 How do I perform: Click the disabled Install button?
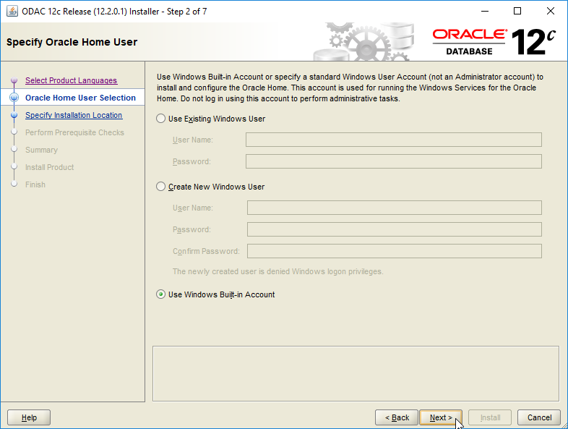pyautogui.click(x=490, y=417)
